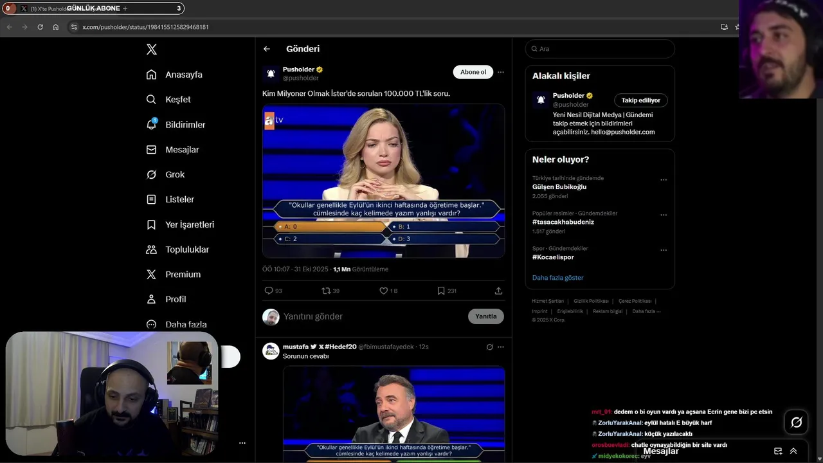Click the browser back arrow
This screenshot has width=823, height=463.
(9, 27)
